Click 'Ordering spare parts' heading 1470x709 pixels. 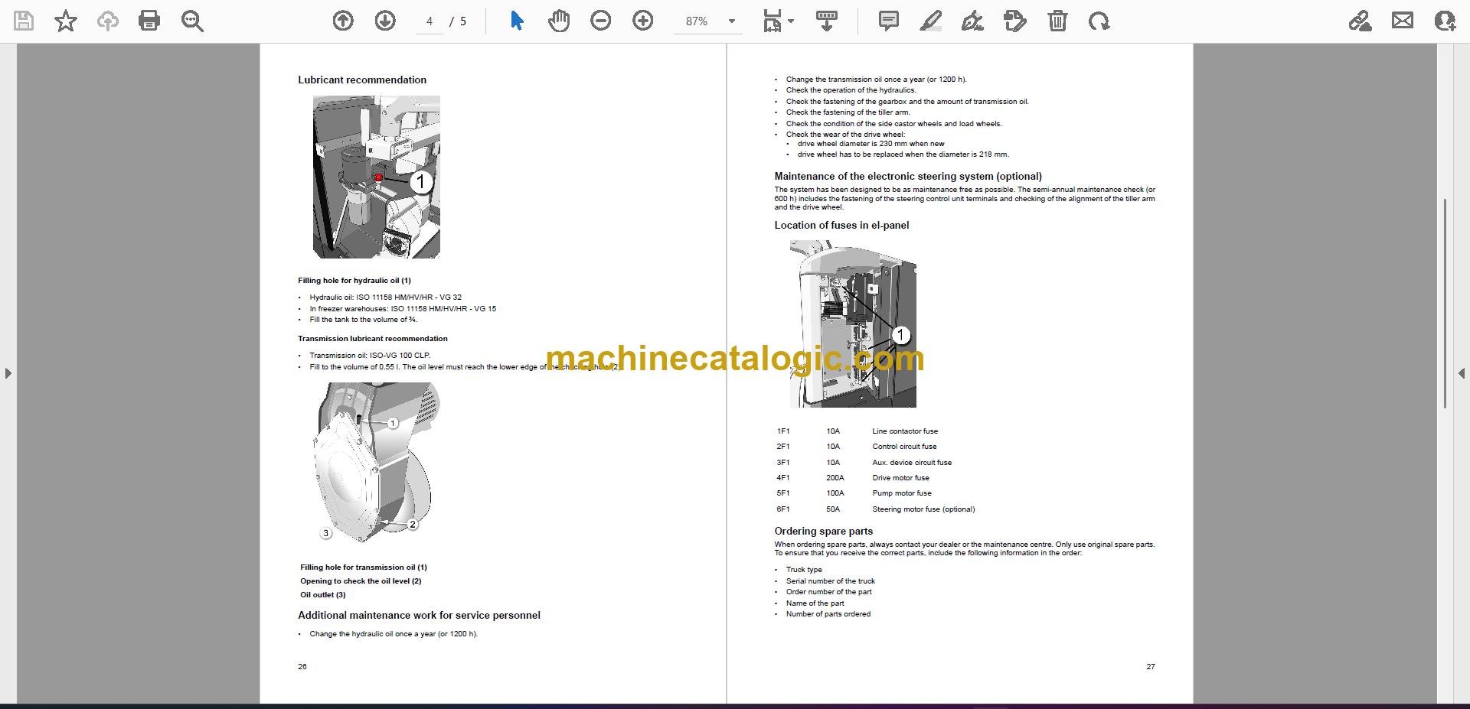tap(823, 531)
